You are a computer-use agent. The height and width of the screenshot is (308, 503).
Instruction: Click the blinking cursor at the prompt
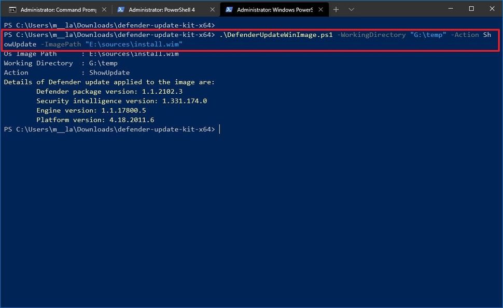point(219,129)
